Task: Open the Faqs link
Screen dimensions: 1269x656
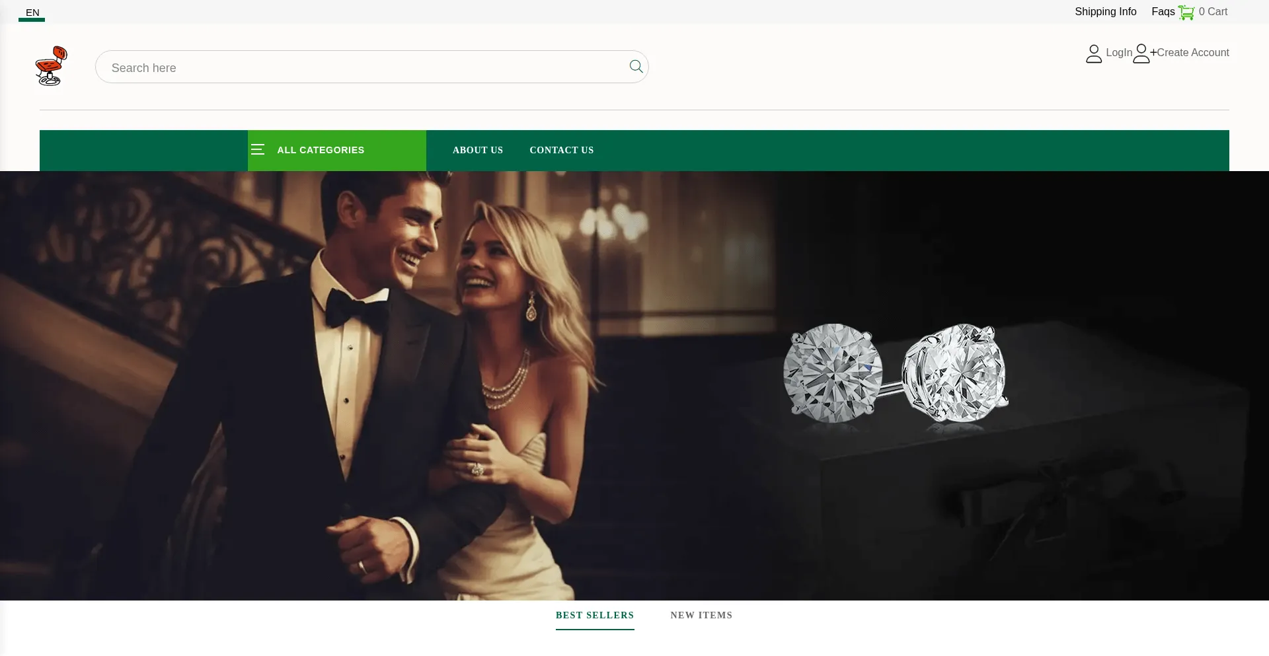Action: coord(1163,12)
